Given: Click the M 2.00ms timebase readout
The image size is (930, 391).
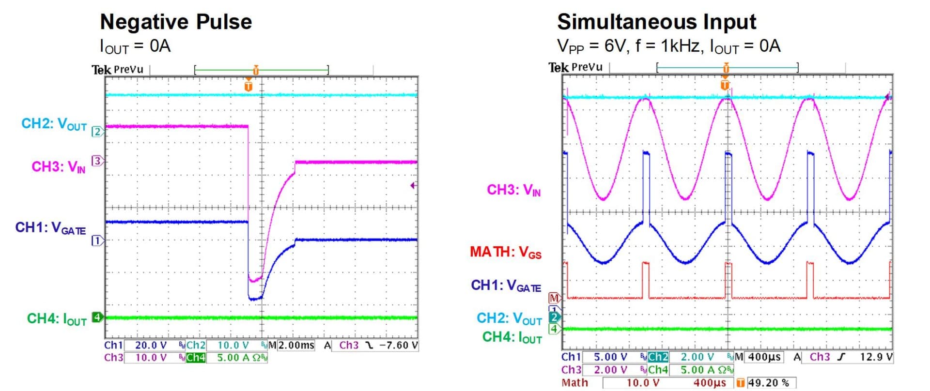Looking at the screenshot, I should (292, 346).
